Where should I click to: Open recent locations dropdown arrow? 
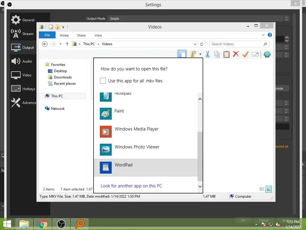(x=60, y=44)
